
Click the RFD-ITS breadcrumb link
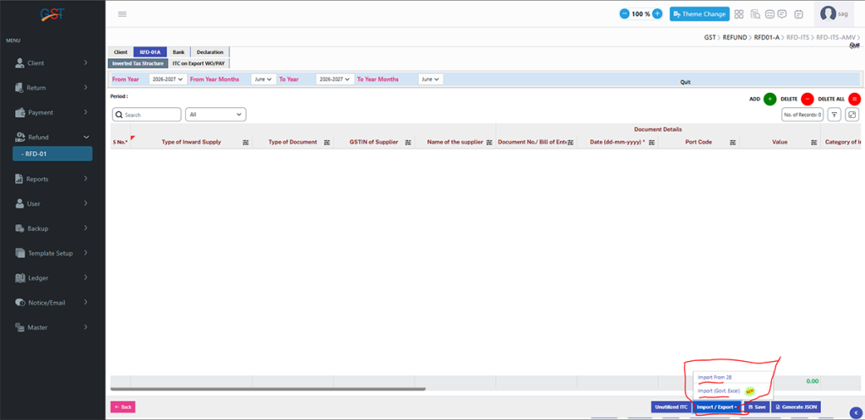pyautogui.click(x=797, y=37)
